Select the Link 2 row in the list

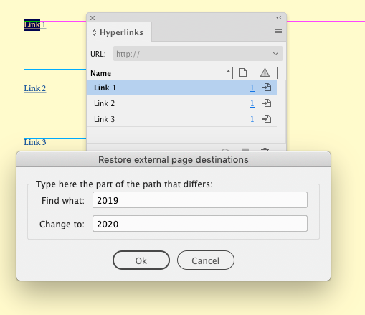[182, 103]
